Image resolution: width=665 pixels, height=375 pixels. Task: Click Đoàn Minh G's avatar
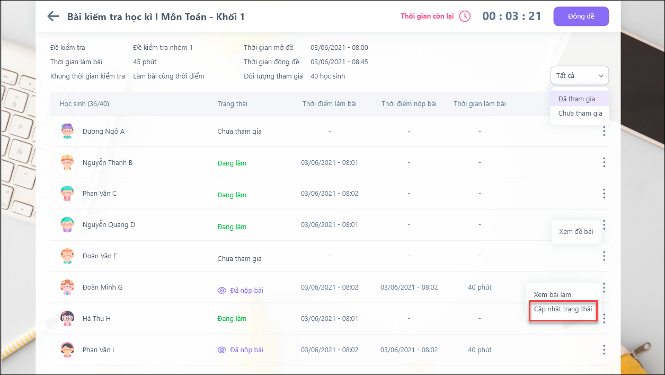[67, 287]
